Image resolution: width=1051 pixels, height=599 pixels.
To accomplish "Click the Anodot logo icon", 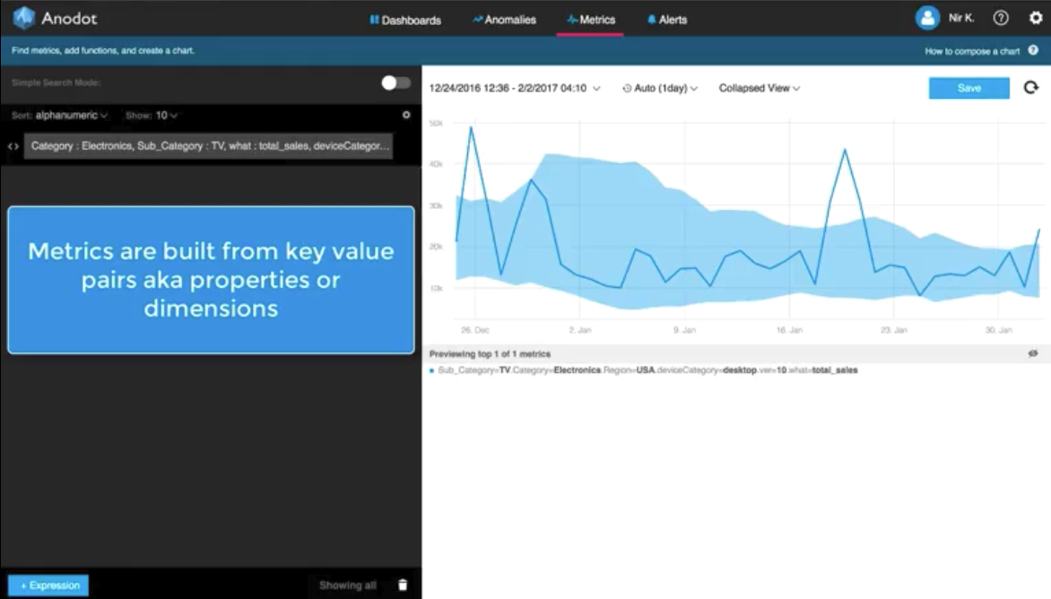I will (23, 17).
